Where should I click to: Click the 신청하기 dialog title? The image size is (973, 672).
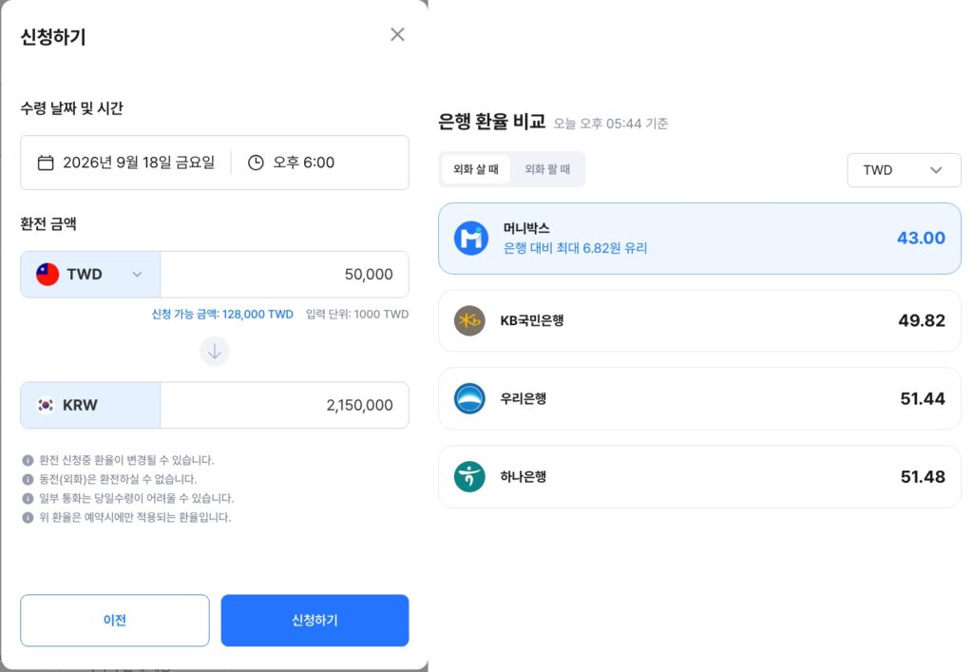point(53,37)
